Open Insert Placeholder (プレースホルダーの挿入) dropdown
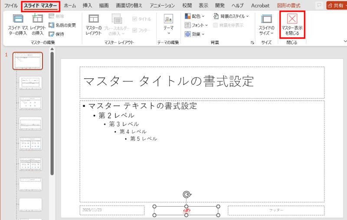Screen dimensions: 347x220 pos(117,25)
